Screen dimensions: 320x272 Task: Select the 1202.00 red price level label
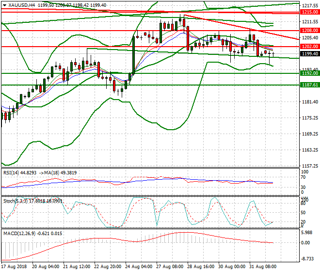point(310,47)
